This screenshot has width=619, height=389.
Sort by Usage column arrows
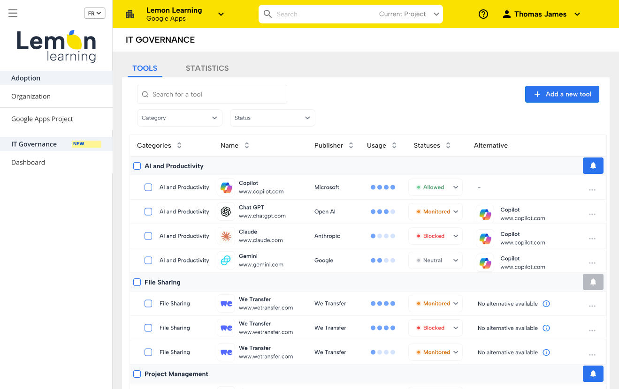point(394,146)
